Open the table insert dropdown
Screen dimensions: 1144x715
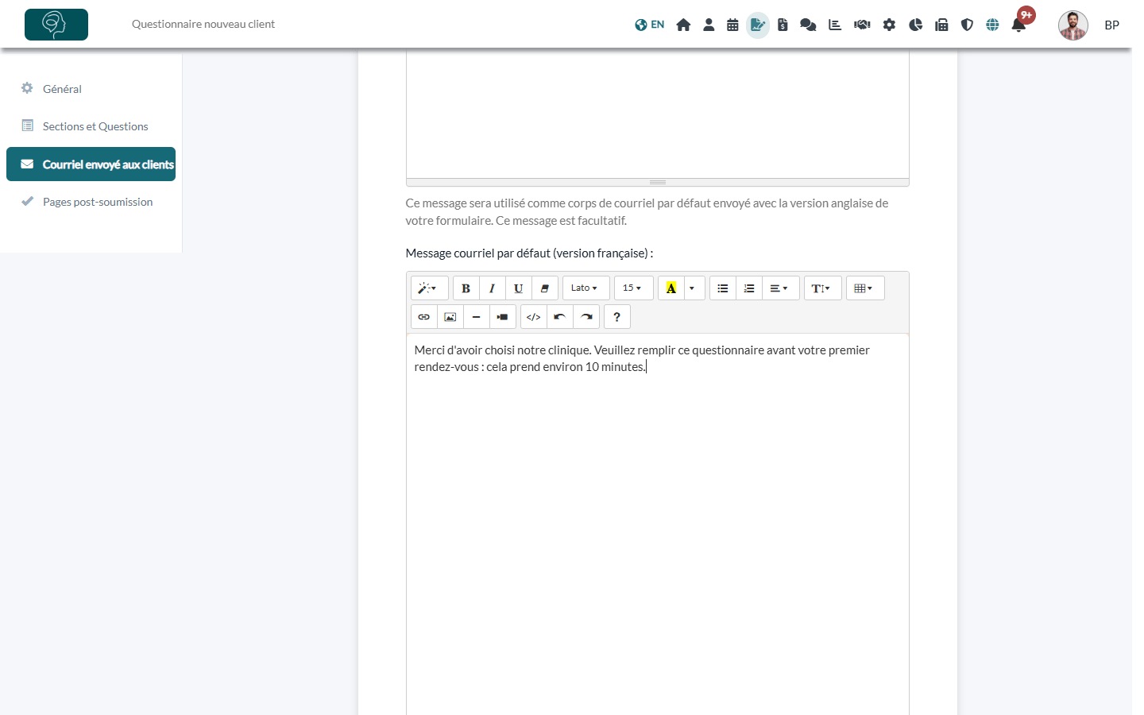pos(865,288)
